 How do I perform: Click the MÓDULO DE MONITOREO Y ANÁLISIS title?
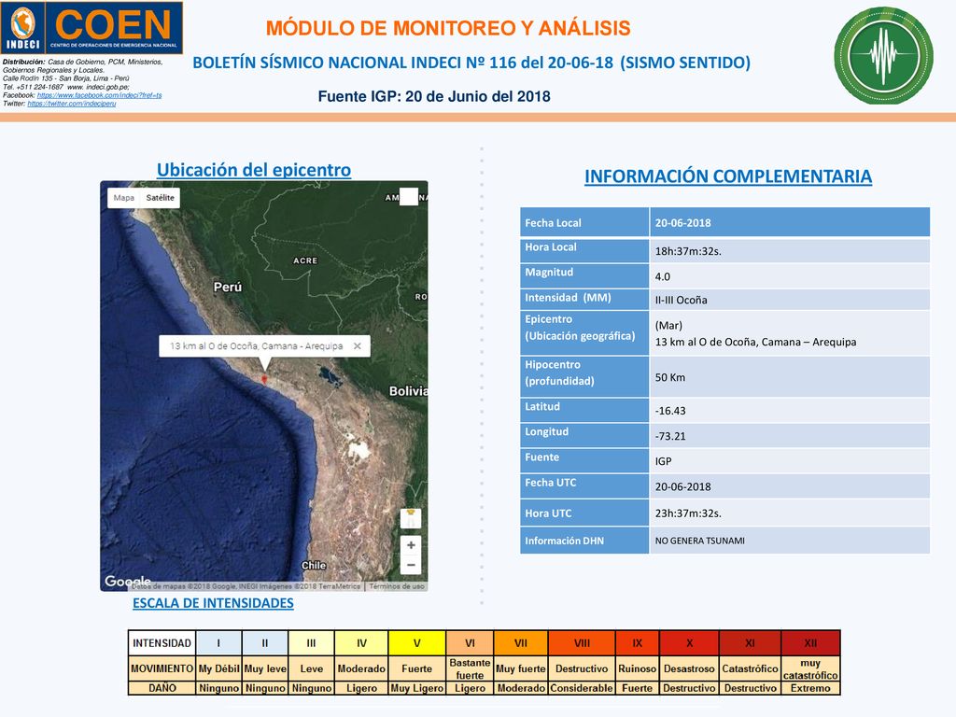point(448,28)
